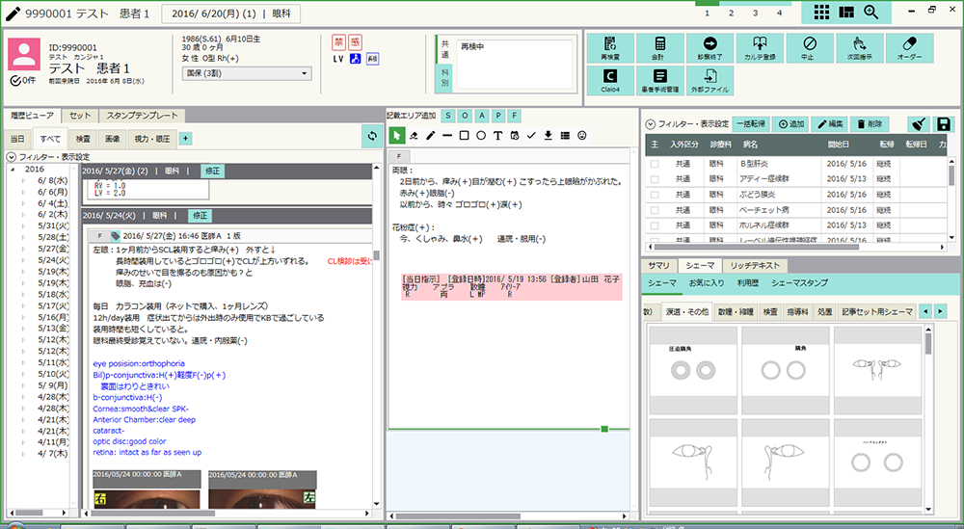Open the サマリ tab
This screenshot has height=529, width=964.
[658, 265]
